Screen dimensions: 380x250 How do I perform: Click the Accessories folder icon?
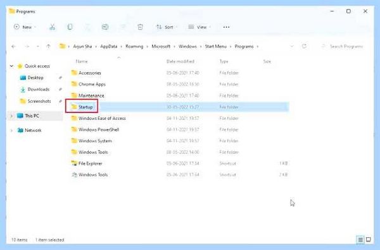pyautogui.click(x=74, y=73)
